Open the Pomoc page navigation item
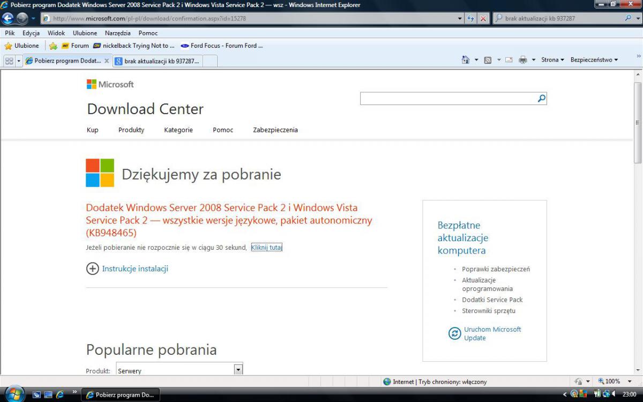The height and width of the screenshot is (402, 643). click(223, 130)
